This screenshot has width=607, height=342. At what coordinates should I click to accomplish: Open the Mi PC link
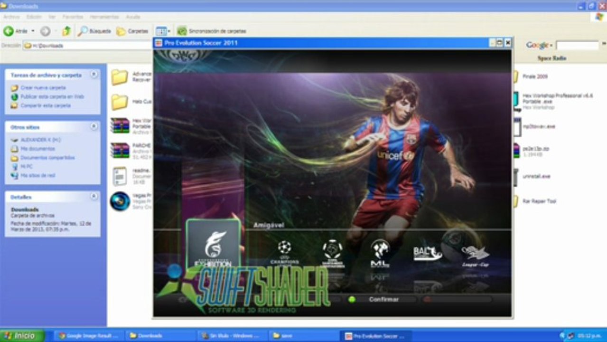click(x=27, y=166)
